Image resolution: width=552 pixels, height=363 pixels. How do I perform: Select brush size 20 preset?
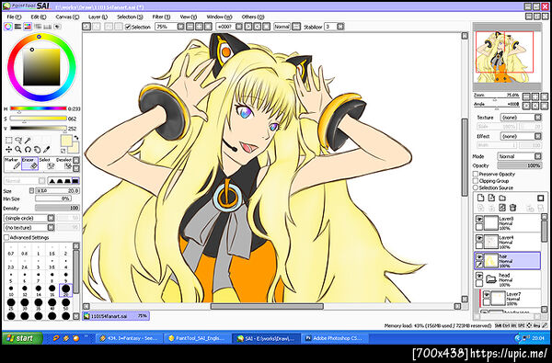pos(66,290)
